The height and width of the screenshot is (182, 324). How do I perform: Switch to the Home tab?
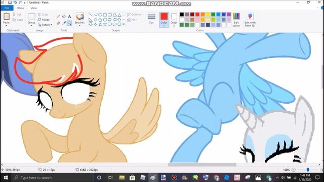[20, 8]
